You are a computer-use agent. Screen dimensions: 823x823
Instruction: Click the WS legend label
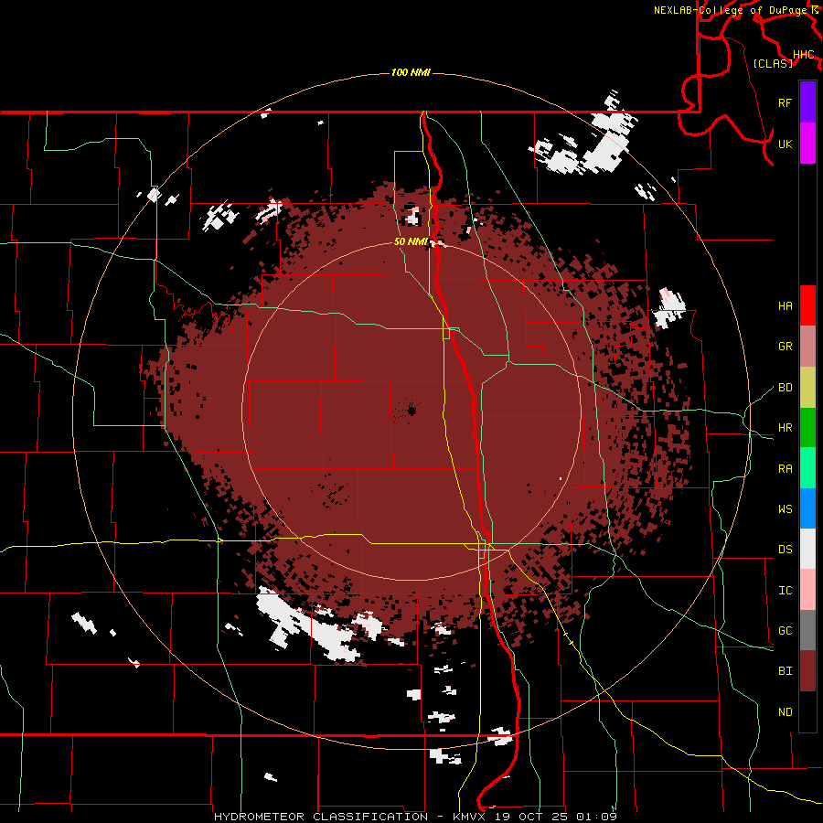click(x=785, y=509)
